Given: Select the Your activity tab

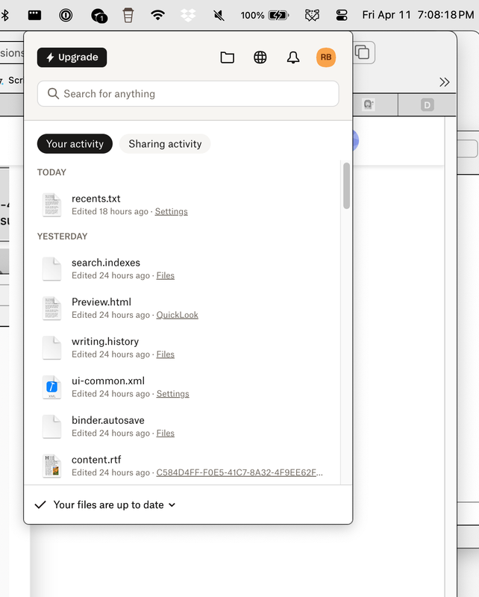Looking at the screenshot, I should pyautogui.click(x=75, y=144).
